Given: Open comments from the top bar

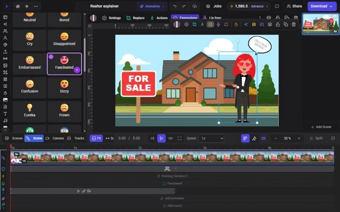Looking at the screenshot, I should pyautogui.click(x=277, y=6).
